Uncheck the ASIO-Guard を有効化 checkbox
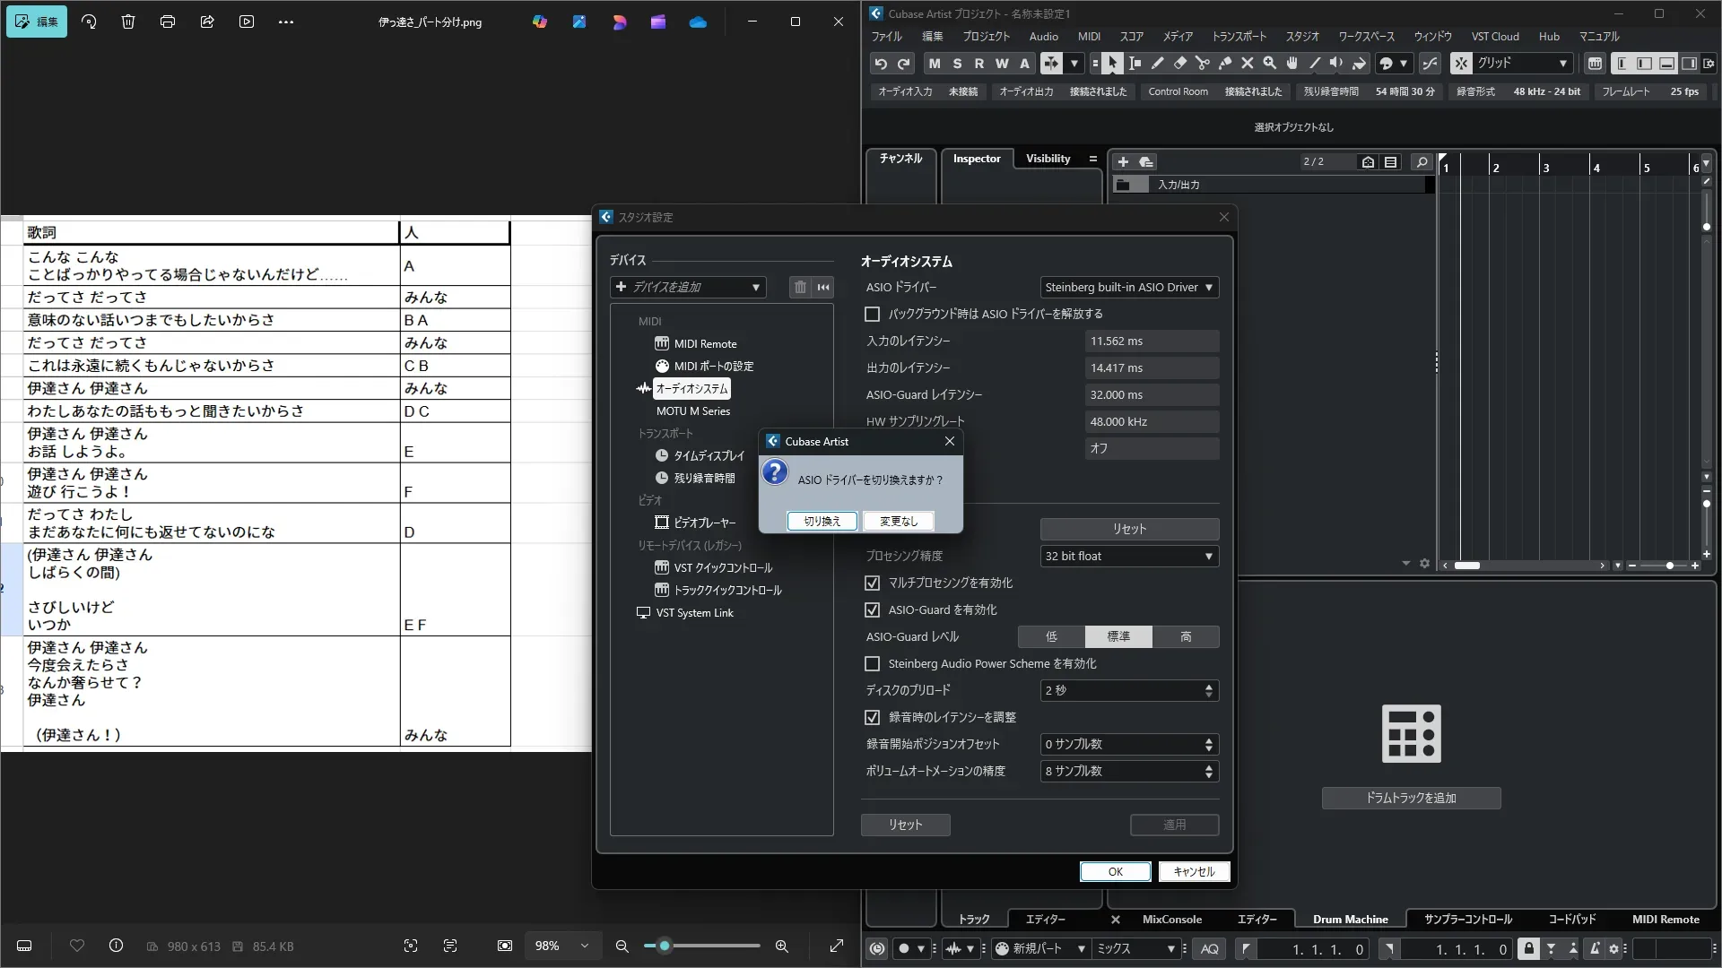The width and height of the screenshot is (1722, 968). [x=872, y=610]
